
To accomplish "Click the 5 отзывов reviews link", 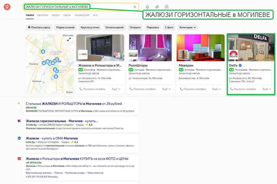I will pyautogui.click(x=89, y=70).
